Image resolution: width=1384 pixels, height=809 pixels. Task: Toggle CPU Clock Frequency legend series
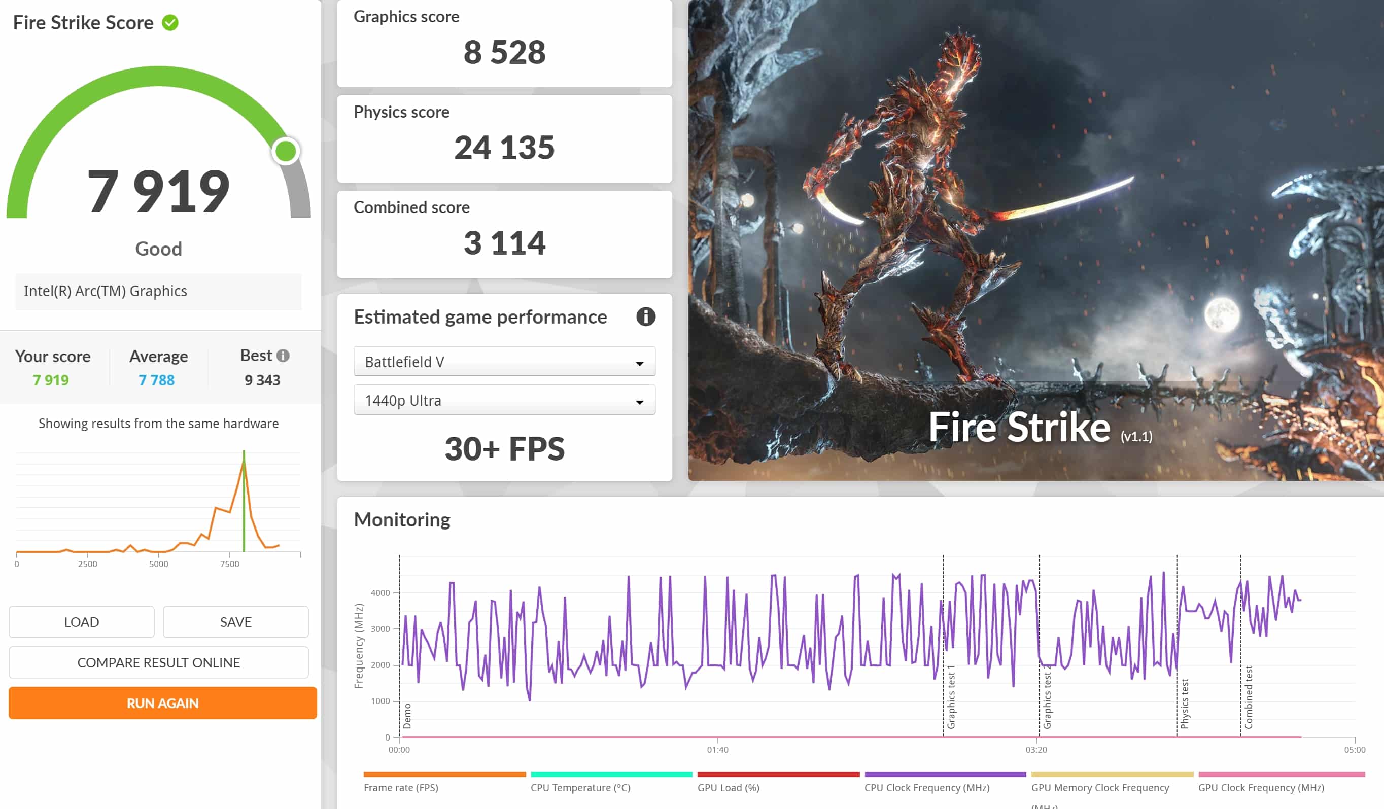(926, 788)
